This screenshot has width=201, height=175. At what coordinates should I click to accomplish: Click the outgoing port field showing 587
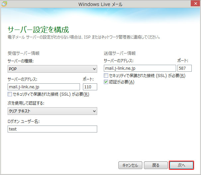coord(184,68)
